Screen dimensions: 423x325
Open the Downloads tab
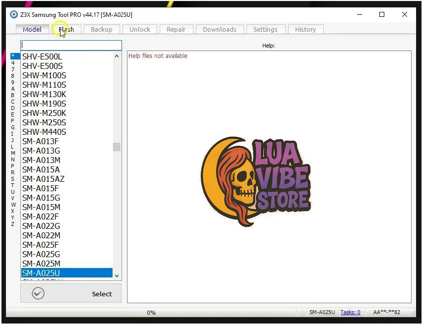pos(219,29)
